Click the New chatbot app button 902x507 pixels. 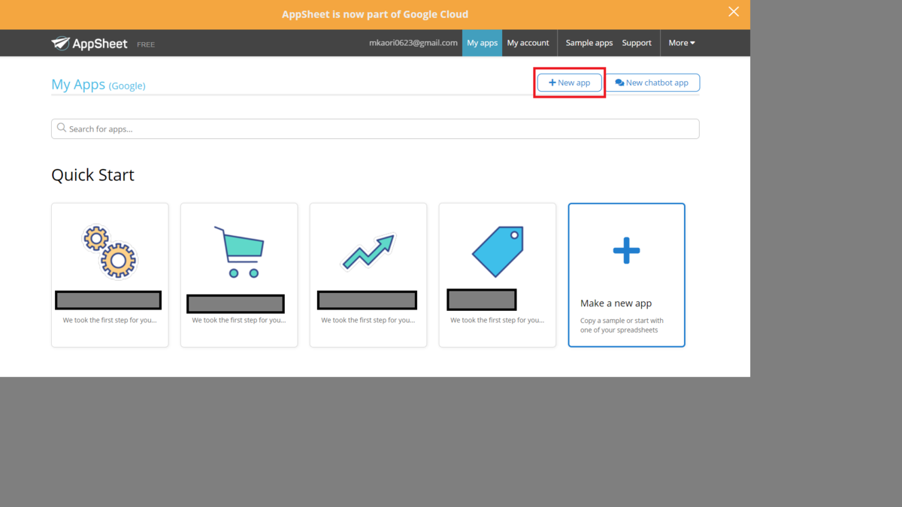coord(652,83)
